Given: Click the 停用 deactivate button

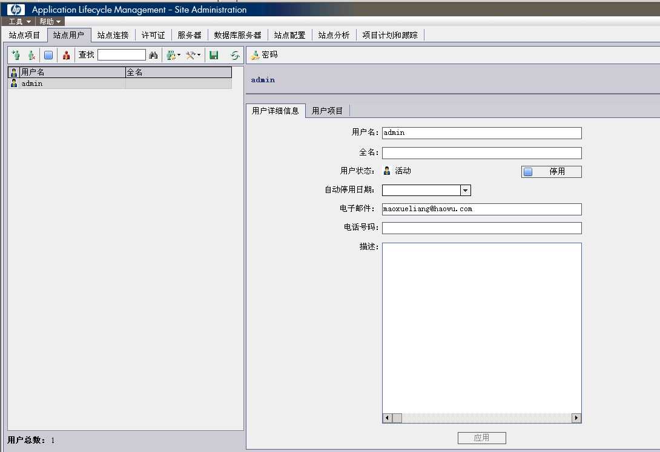Looking at the screenshot, I should [x=552, y=172].
